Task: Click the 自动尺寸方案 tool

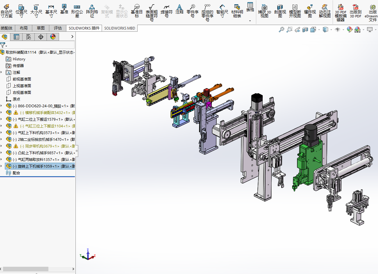Action: point(6,11)
